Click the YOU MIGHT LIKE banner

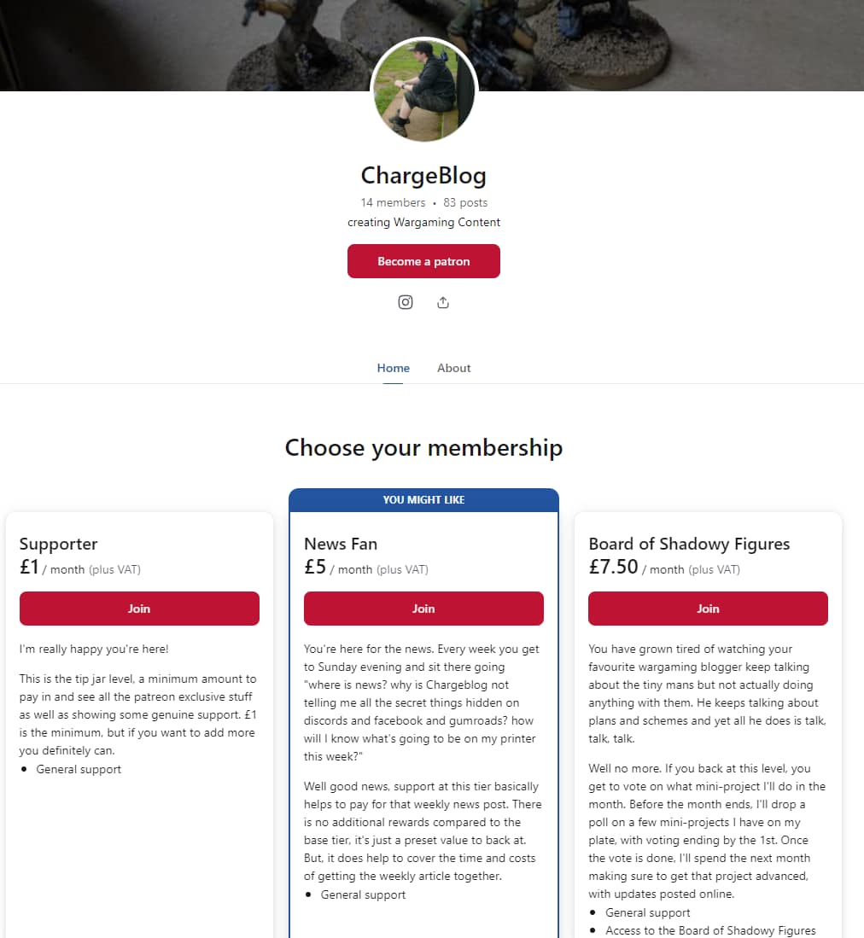[423, 499]
